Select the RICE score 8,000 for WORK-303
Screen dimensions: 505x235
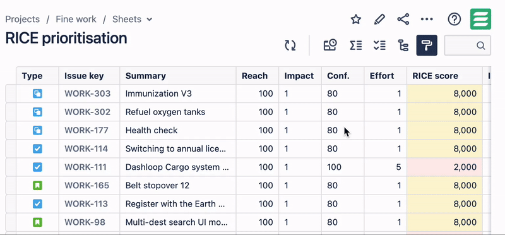444,93
